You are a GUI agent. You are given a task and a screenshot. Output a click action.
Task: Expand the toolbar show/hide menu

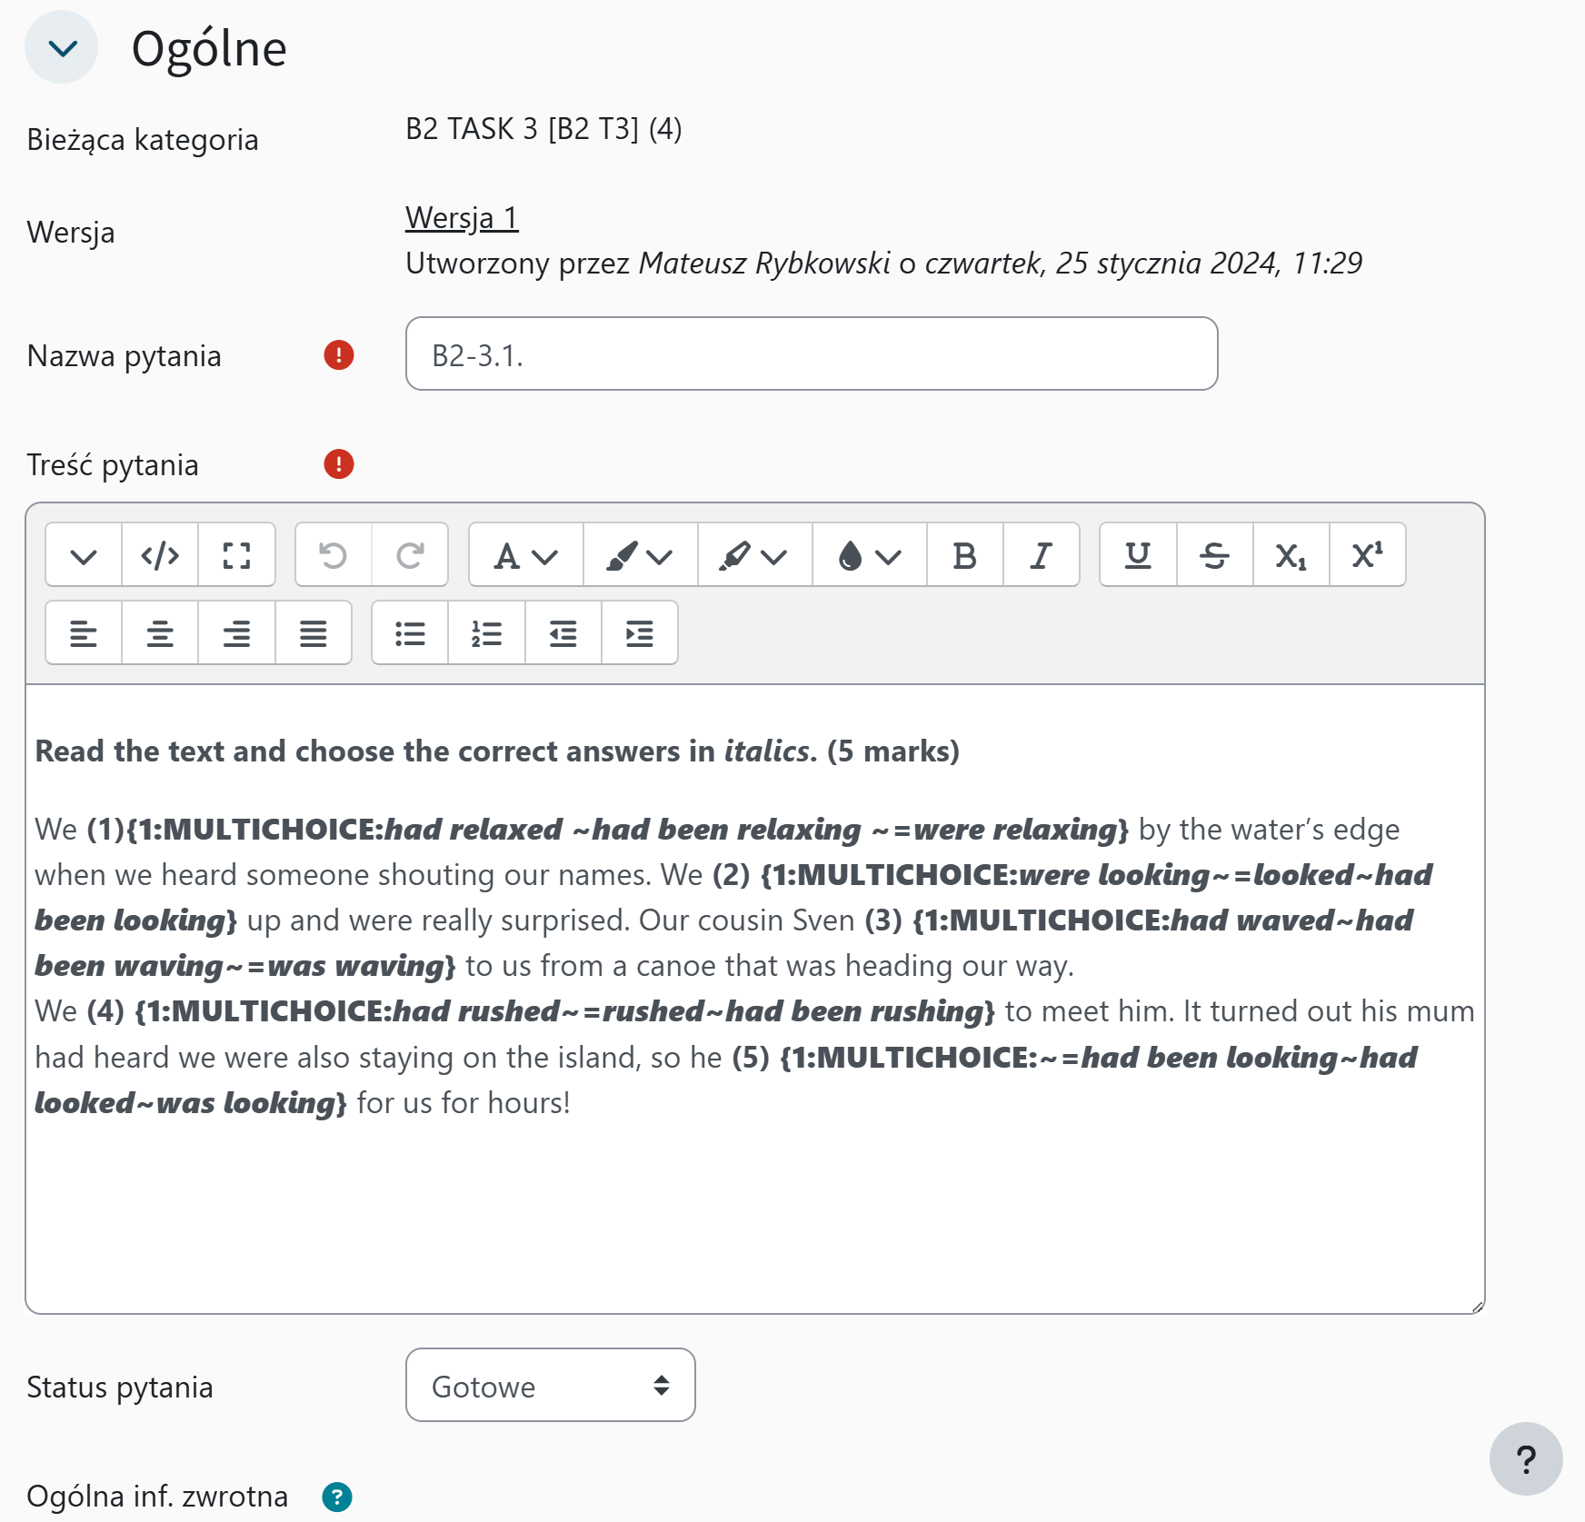click(84, 555)
